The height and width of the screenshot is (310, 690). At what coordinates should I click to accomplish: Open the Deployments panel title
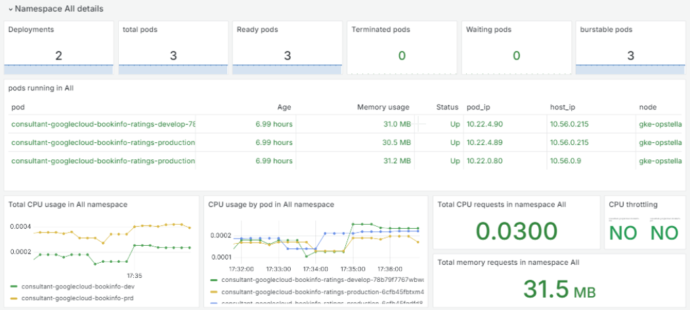32,30
